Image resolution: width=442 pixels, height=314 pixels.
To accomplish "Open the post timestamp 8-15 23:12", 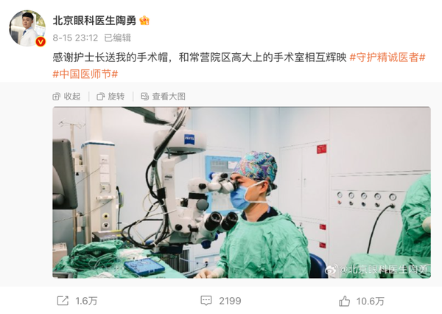I will click(75, 38).
